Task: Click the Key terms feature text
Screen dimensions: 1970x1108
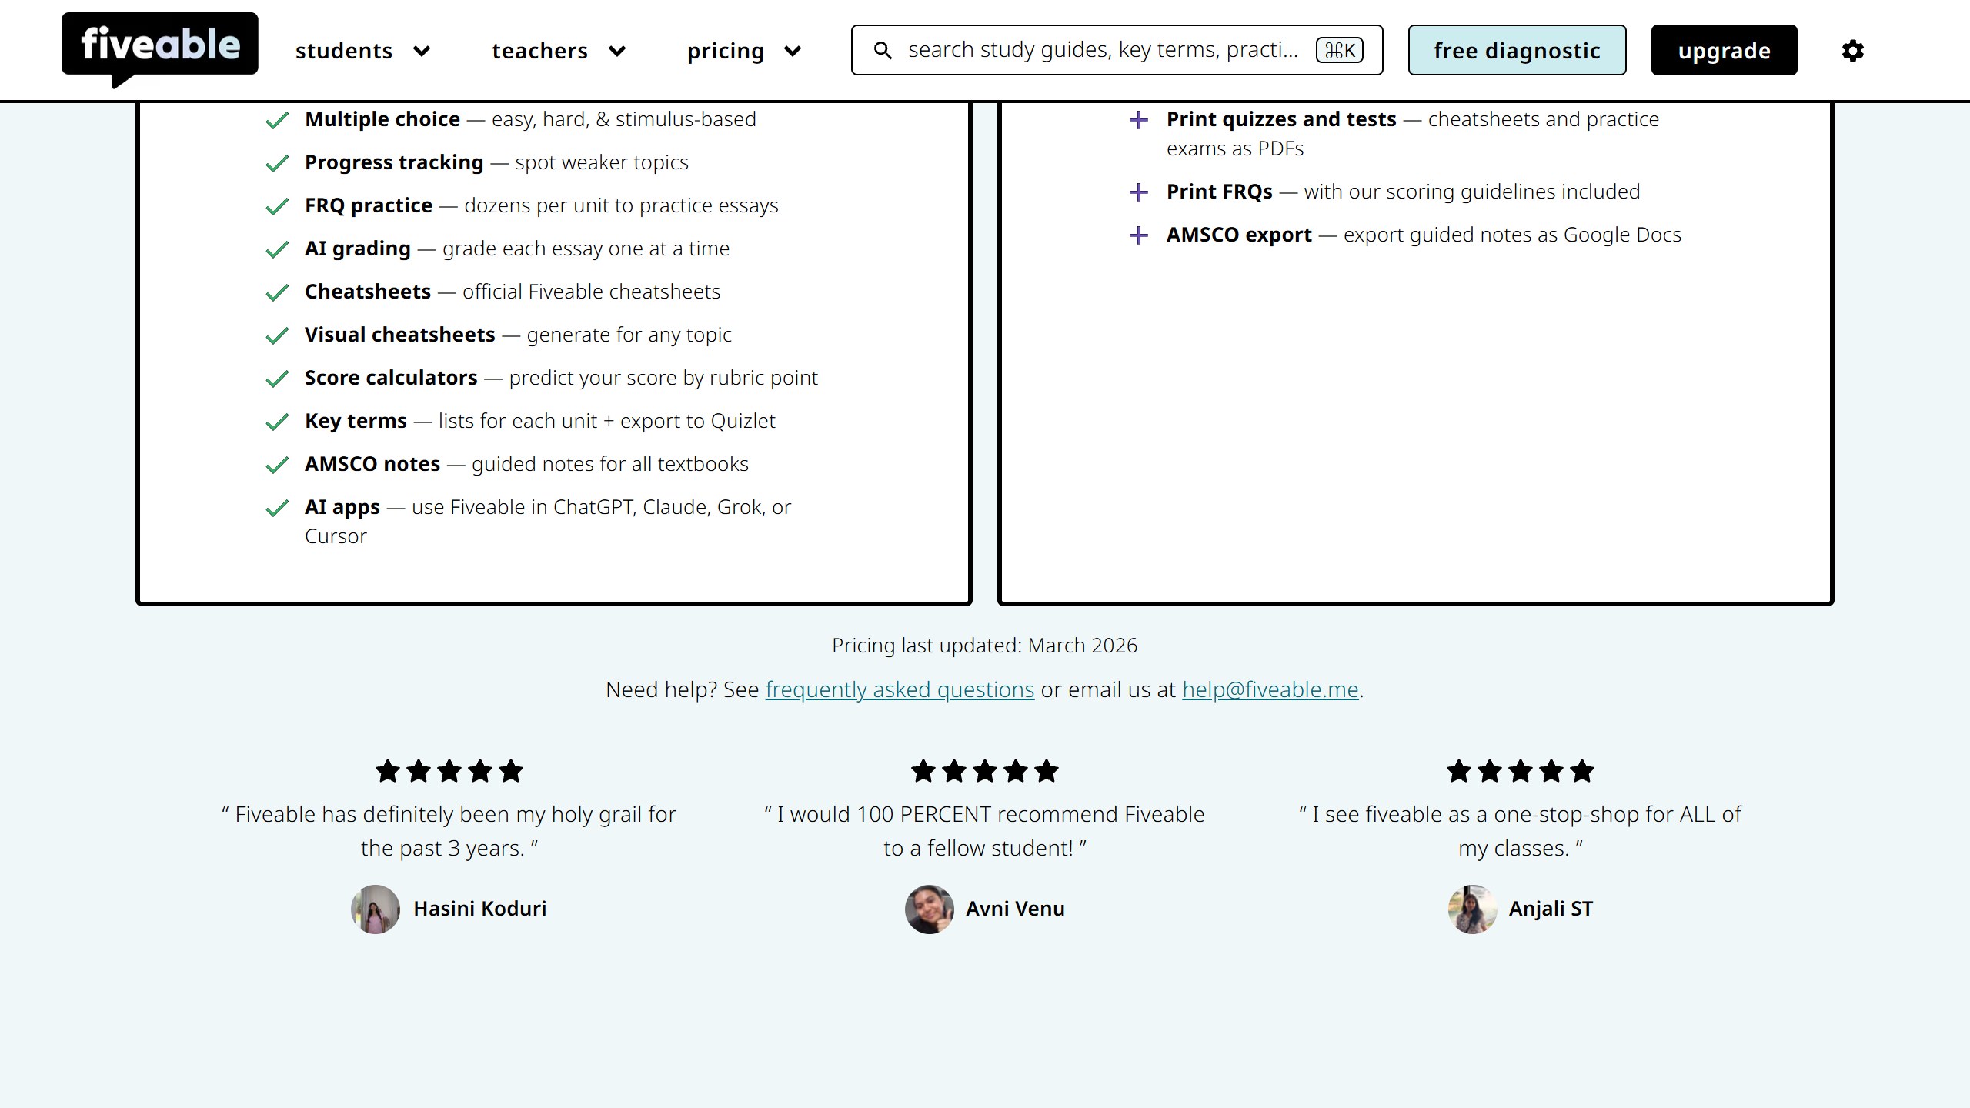Action: (540, 421)
